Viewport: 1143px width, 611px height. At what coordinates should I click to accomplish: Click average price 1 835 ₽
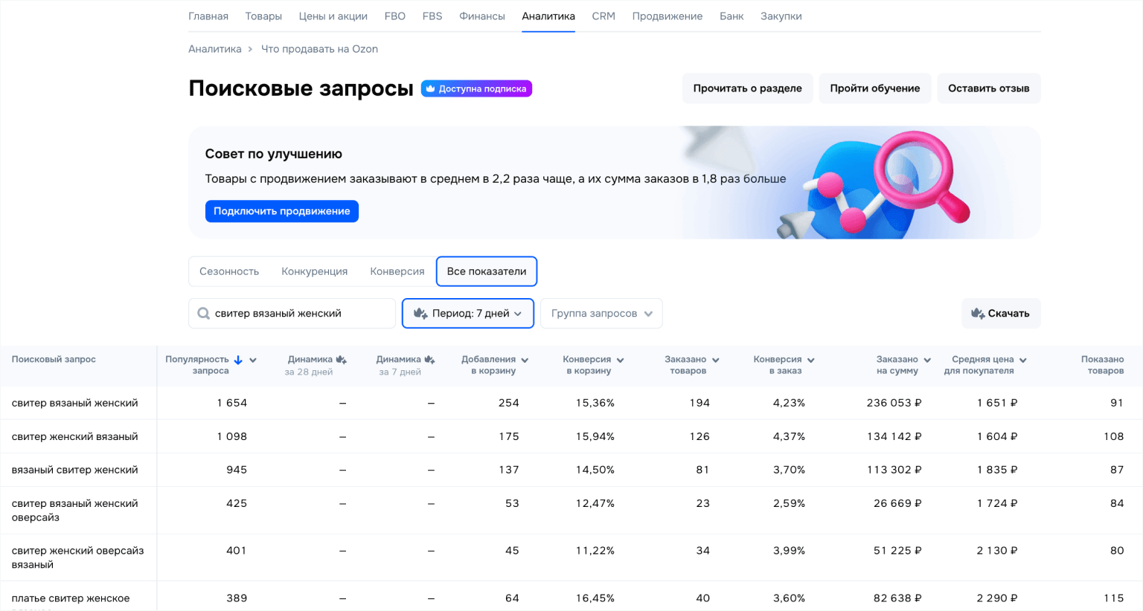click(x=997, y=470)
